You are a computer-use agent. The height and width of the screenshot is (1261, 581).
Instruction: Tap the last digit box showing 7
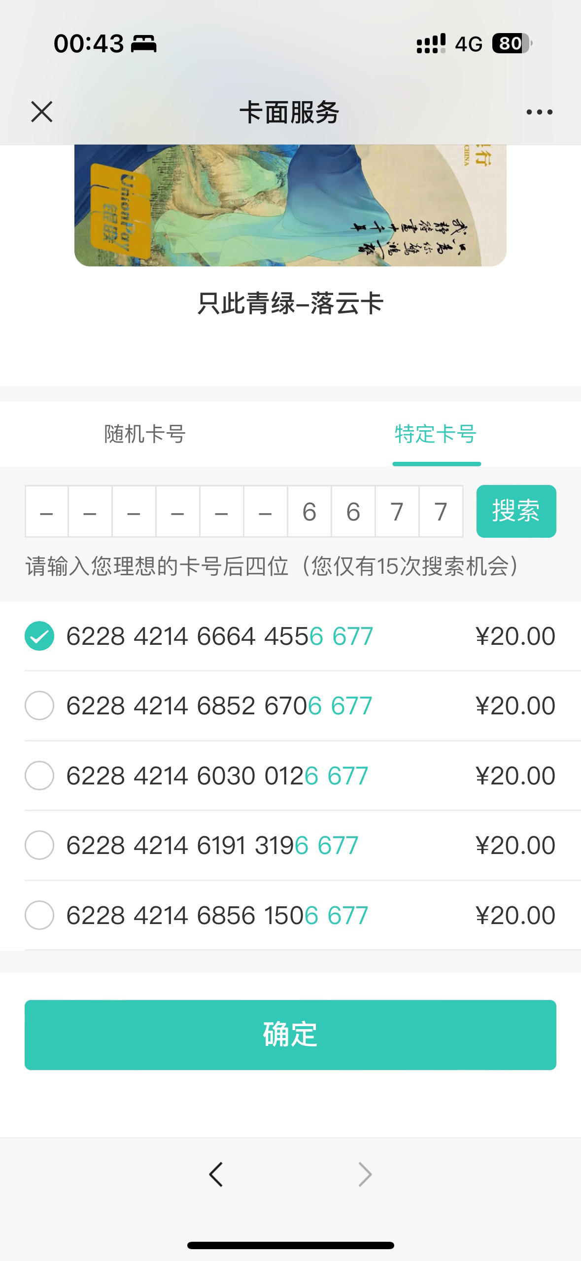(441, 512)
